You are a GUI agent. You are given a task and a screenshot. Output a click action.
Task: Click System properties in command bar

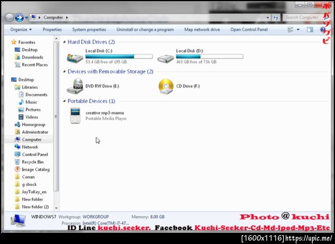[x=89, y=30]
